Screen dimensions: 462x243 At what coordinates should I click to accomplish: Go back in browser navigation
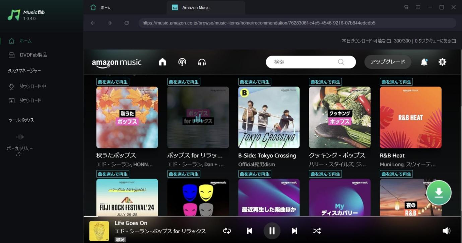93,23
